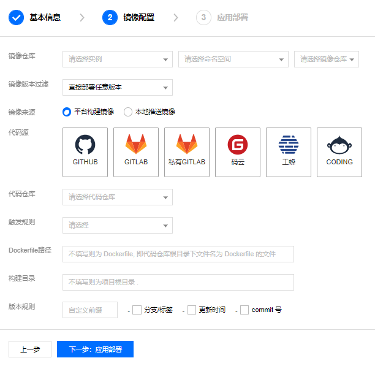Click 上一步 to go back

pyautogui.click(x=30, y=349)
